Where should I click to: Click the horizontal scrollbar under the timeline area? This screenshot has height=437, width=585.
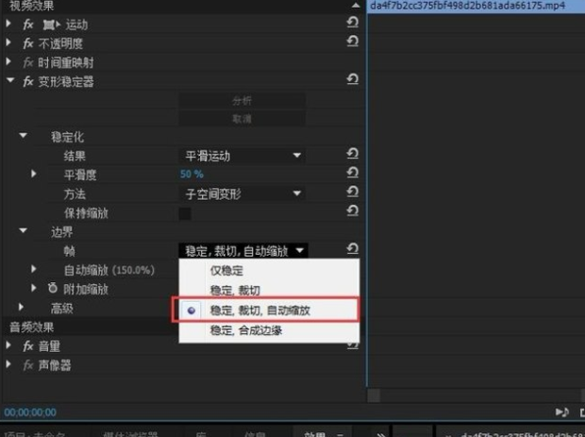tap(476, 395)
